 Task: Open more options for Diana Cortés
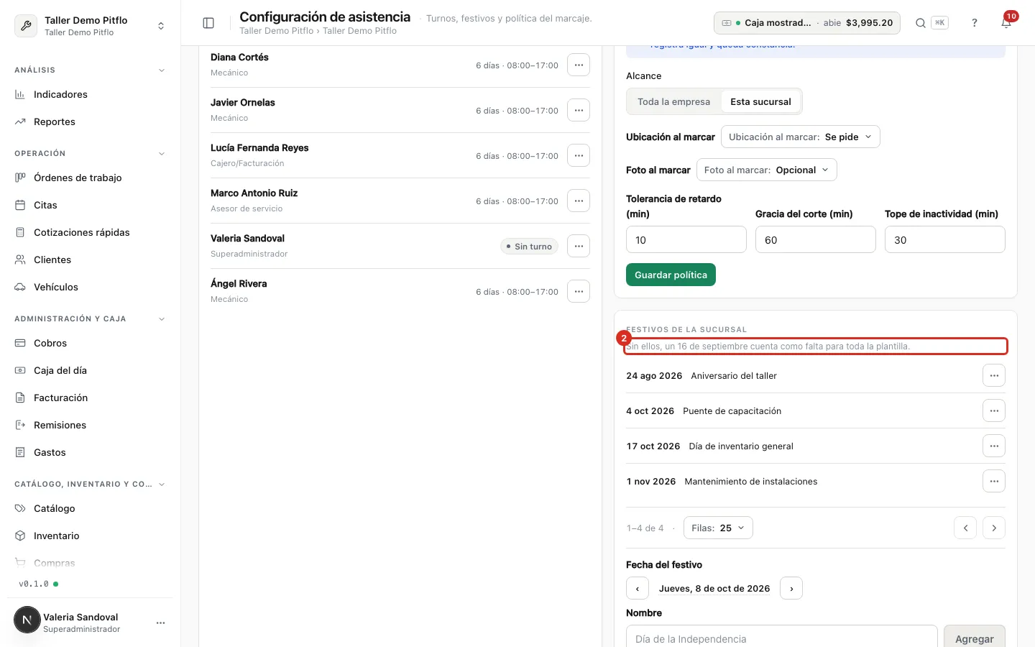pos(579,65)
